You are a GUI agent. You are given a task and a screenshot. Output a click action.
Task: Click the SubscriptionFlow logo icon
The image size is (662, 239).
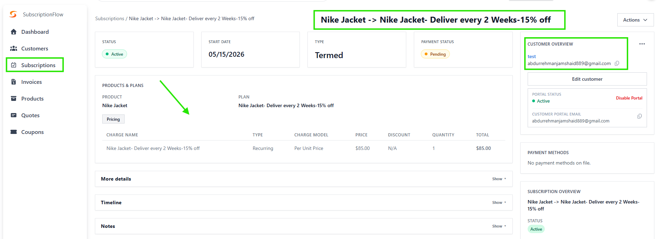click(13, 14)
